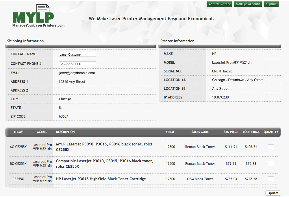289x197 pixels.
Task: Select quantity box for BC-CE255X
Action: tap(271, 164)
